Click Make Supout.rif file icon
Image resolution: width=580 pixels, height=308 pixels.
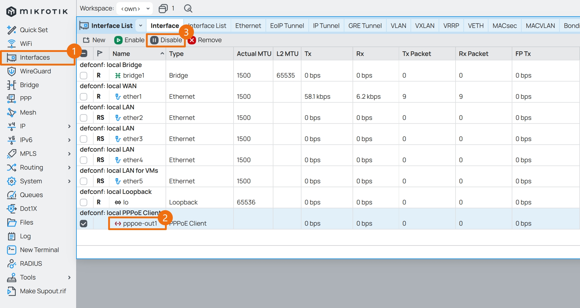[11, 291]
